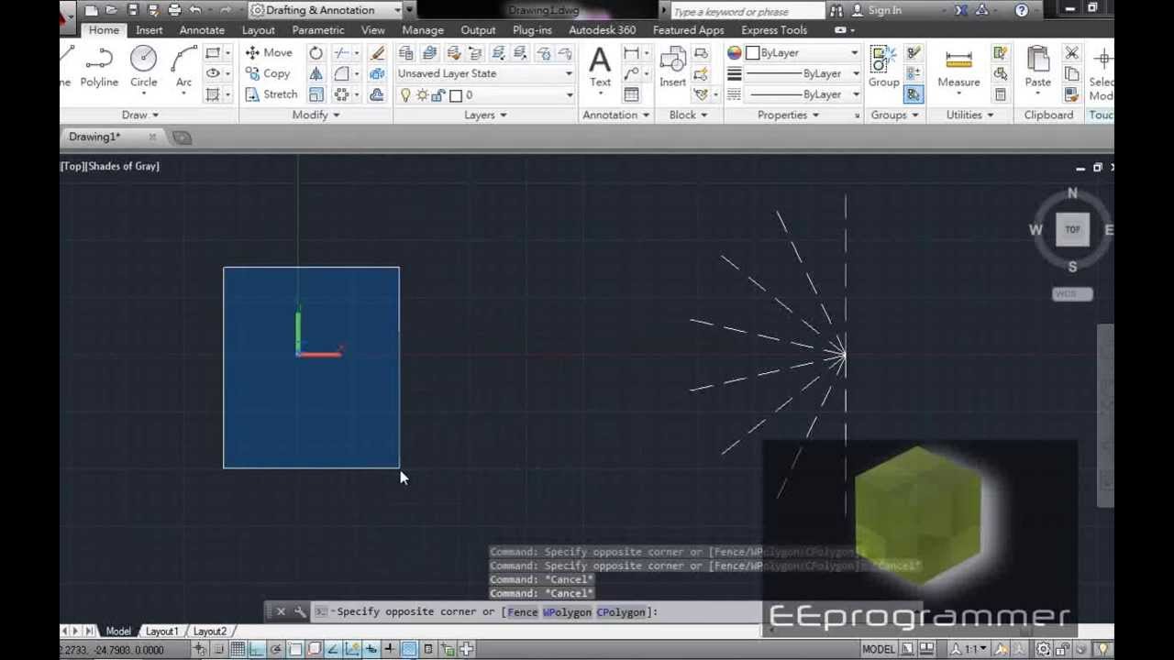Open the Unsaved Layer State dropdown

point(485,73)
